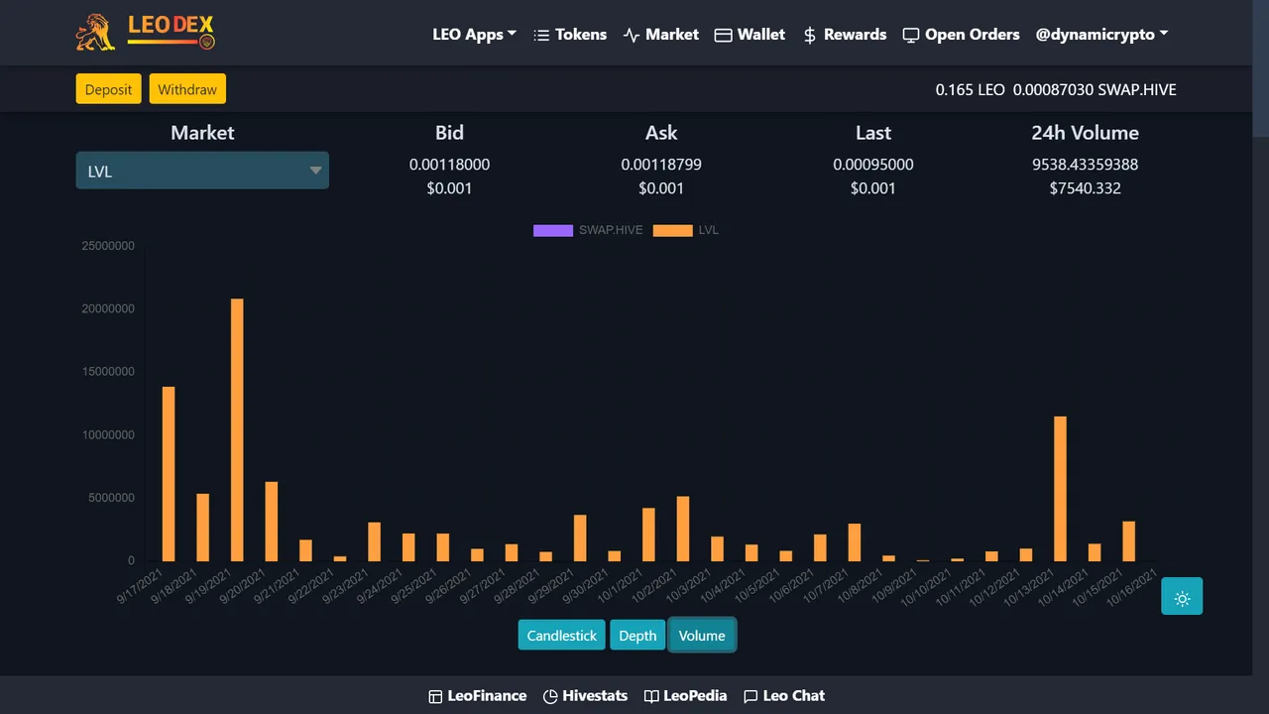The height and width of the screenshot is (714, 1269).
Task: Click the Leo Chat speech bubble icon
Action: click(x=750, y=696)
